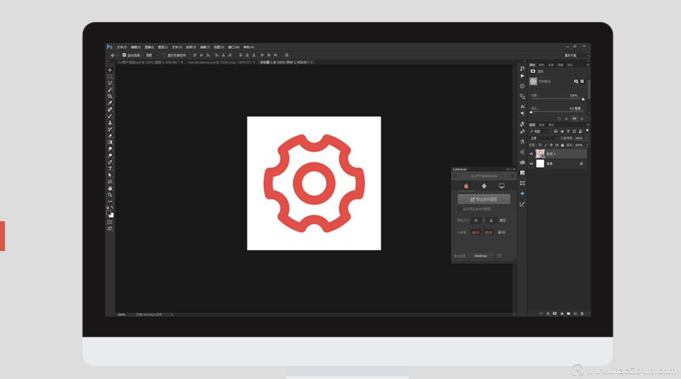
Task: Click the Cutterman clear size button
Action: 503,220
